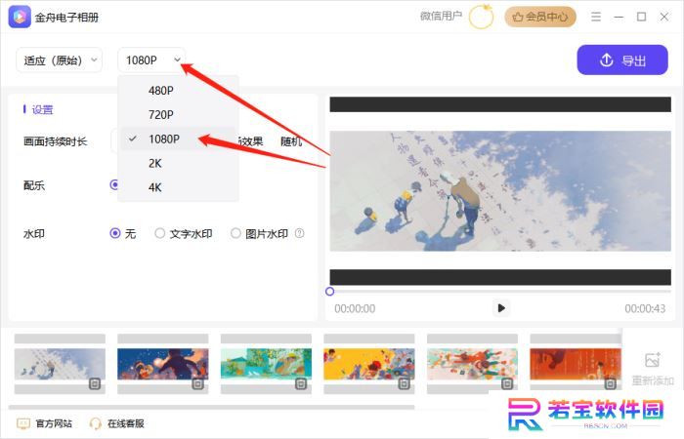Click the 设置 settings section label
684x439 pixels.
(x=42, y=109)
